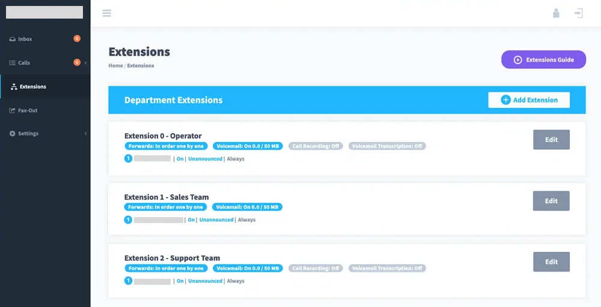Click the Inbox tray icon in sidebar
Screen dimensions: 601x307
(12, 39)
